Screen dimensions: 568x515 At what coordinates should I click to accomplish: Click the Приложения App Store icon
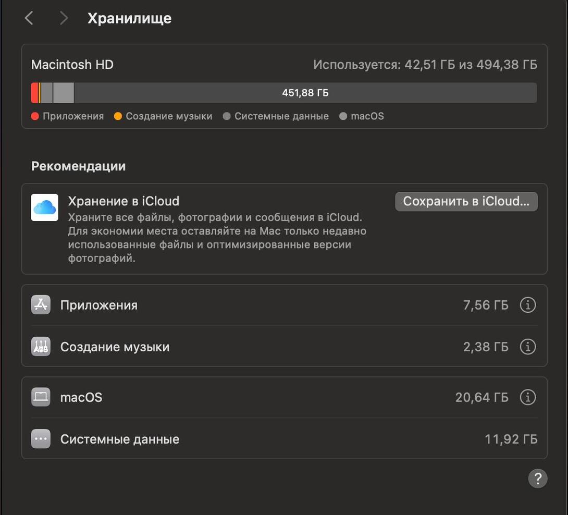tap(41, 305)
